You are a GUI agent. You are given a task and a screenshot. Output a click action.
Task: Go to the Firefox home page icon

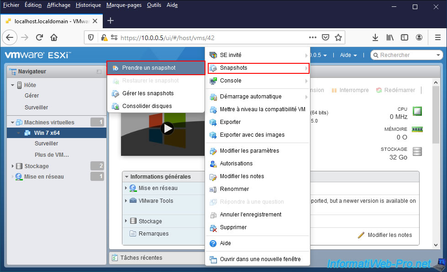tap(54, 37)
